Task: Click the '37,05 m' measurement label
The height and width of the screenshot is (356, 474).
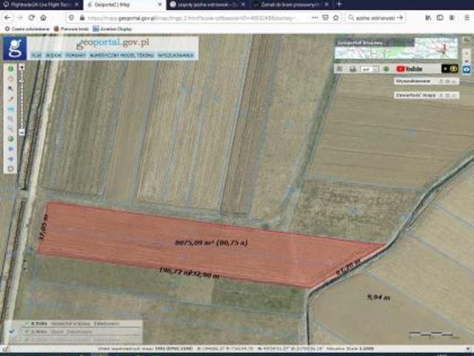Action: coord(44,228)
